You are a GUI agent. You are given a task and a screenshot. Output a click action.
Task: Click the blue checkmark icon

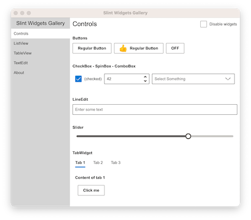pos(78,79)
